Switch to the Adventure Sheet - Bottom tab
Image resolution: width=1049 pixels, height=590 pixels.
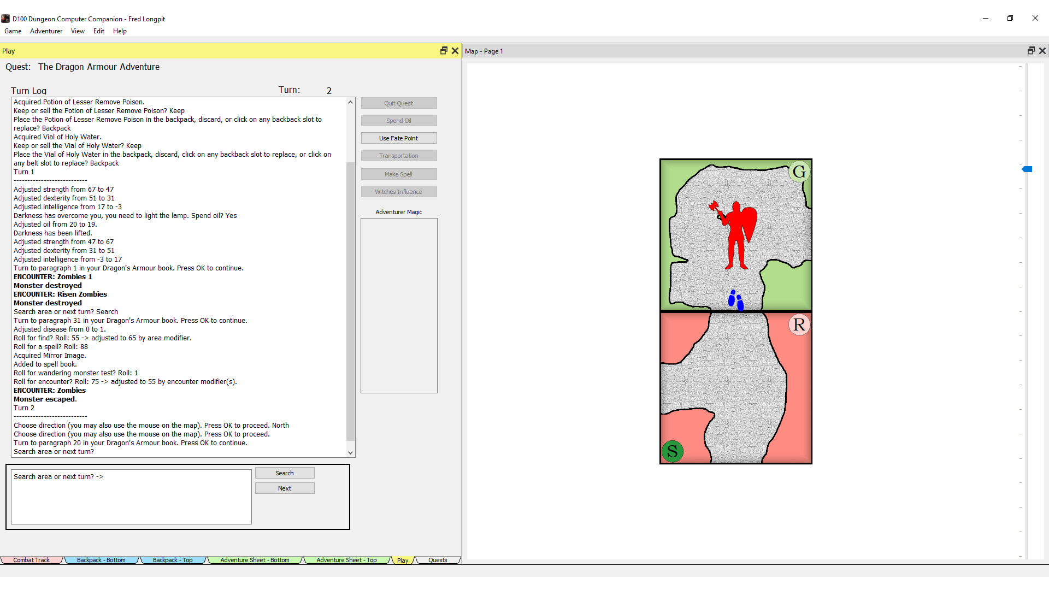[255, 560]
